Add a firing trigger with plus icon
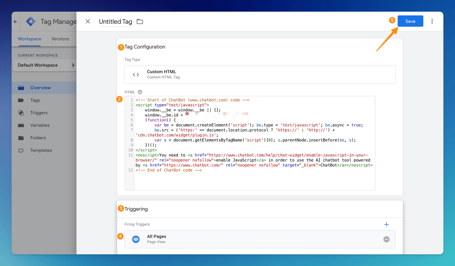This screenshot has width=455, height=266. coord(386,225)
